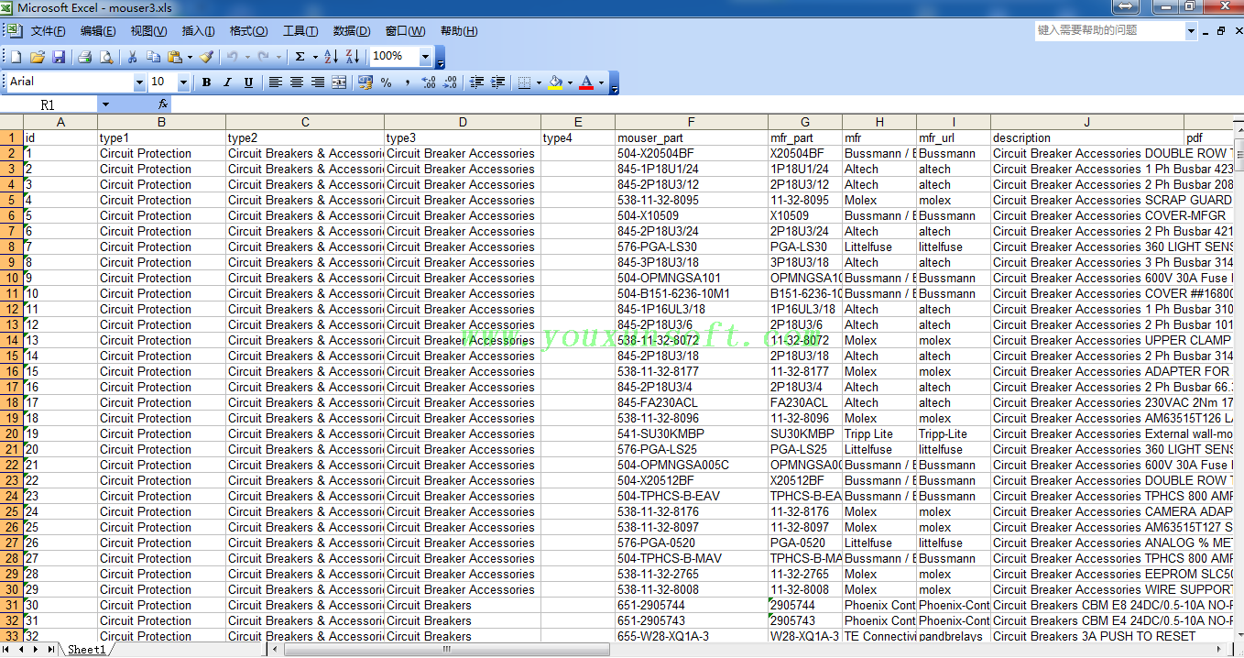The height and width of the screenshot is (658, 1244).
Task: Print the sheet using the printer icon
Action: (x=84, y=57)
